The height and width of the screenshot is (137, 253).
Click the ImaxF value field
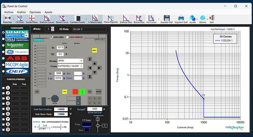click(x=95, y=109)
